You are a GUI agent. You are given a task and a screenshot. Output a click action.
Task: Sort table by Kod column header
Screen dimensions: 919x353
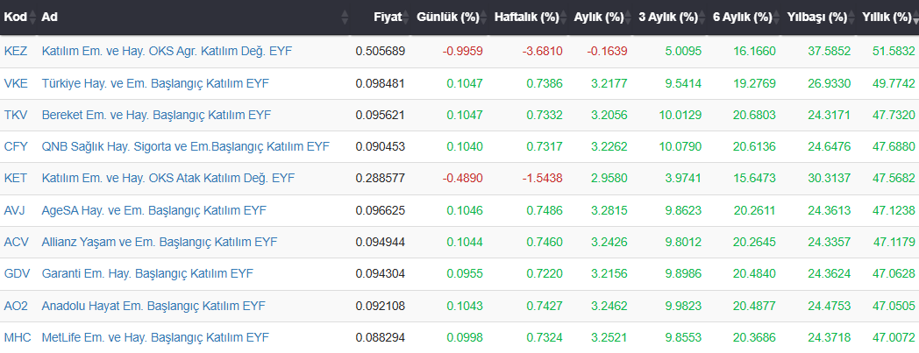[16, 17]
